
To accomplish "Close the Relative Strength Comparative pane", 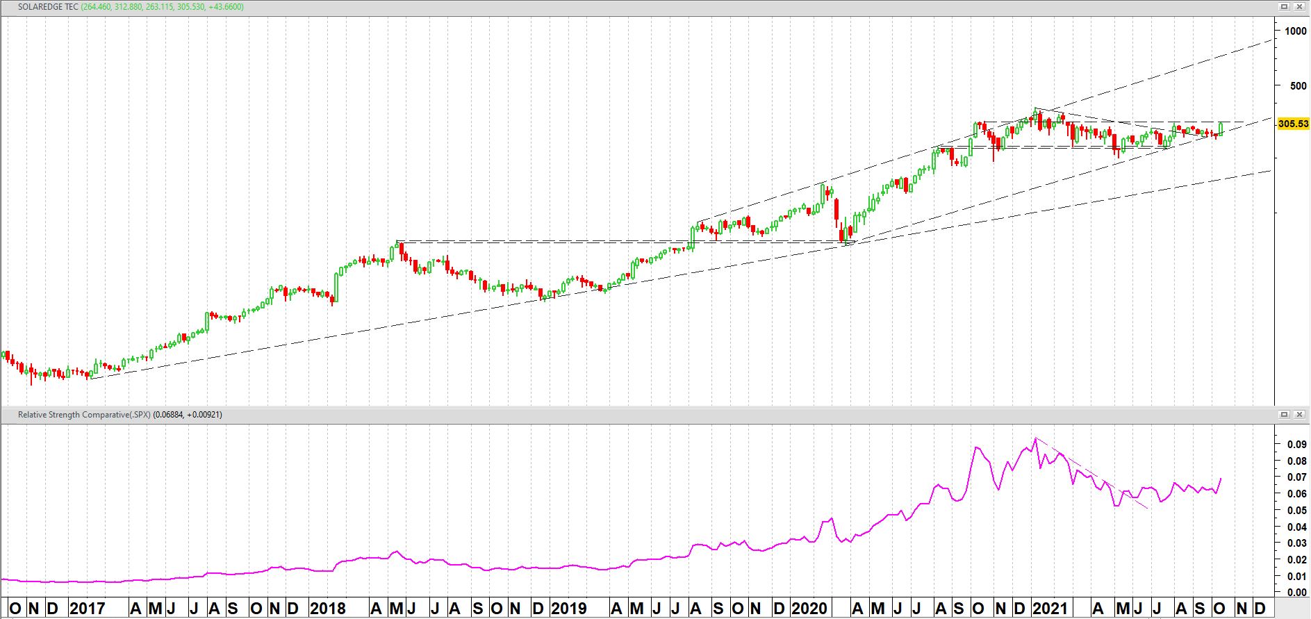I will (1299, 415).
